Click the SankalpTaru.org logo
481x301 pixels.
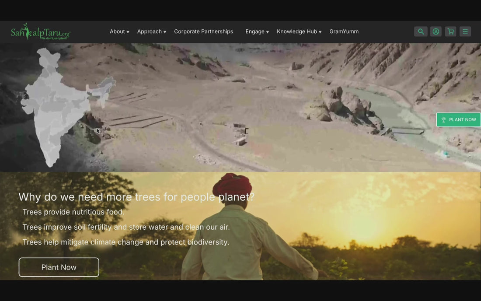point(40,32)
